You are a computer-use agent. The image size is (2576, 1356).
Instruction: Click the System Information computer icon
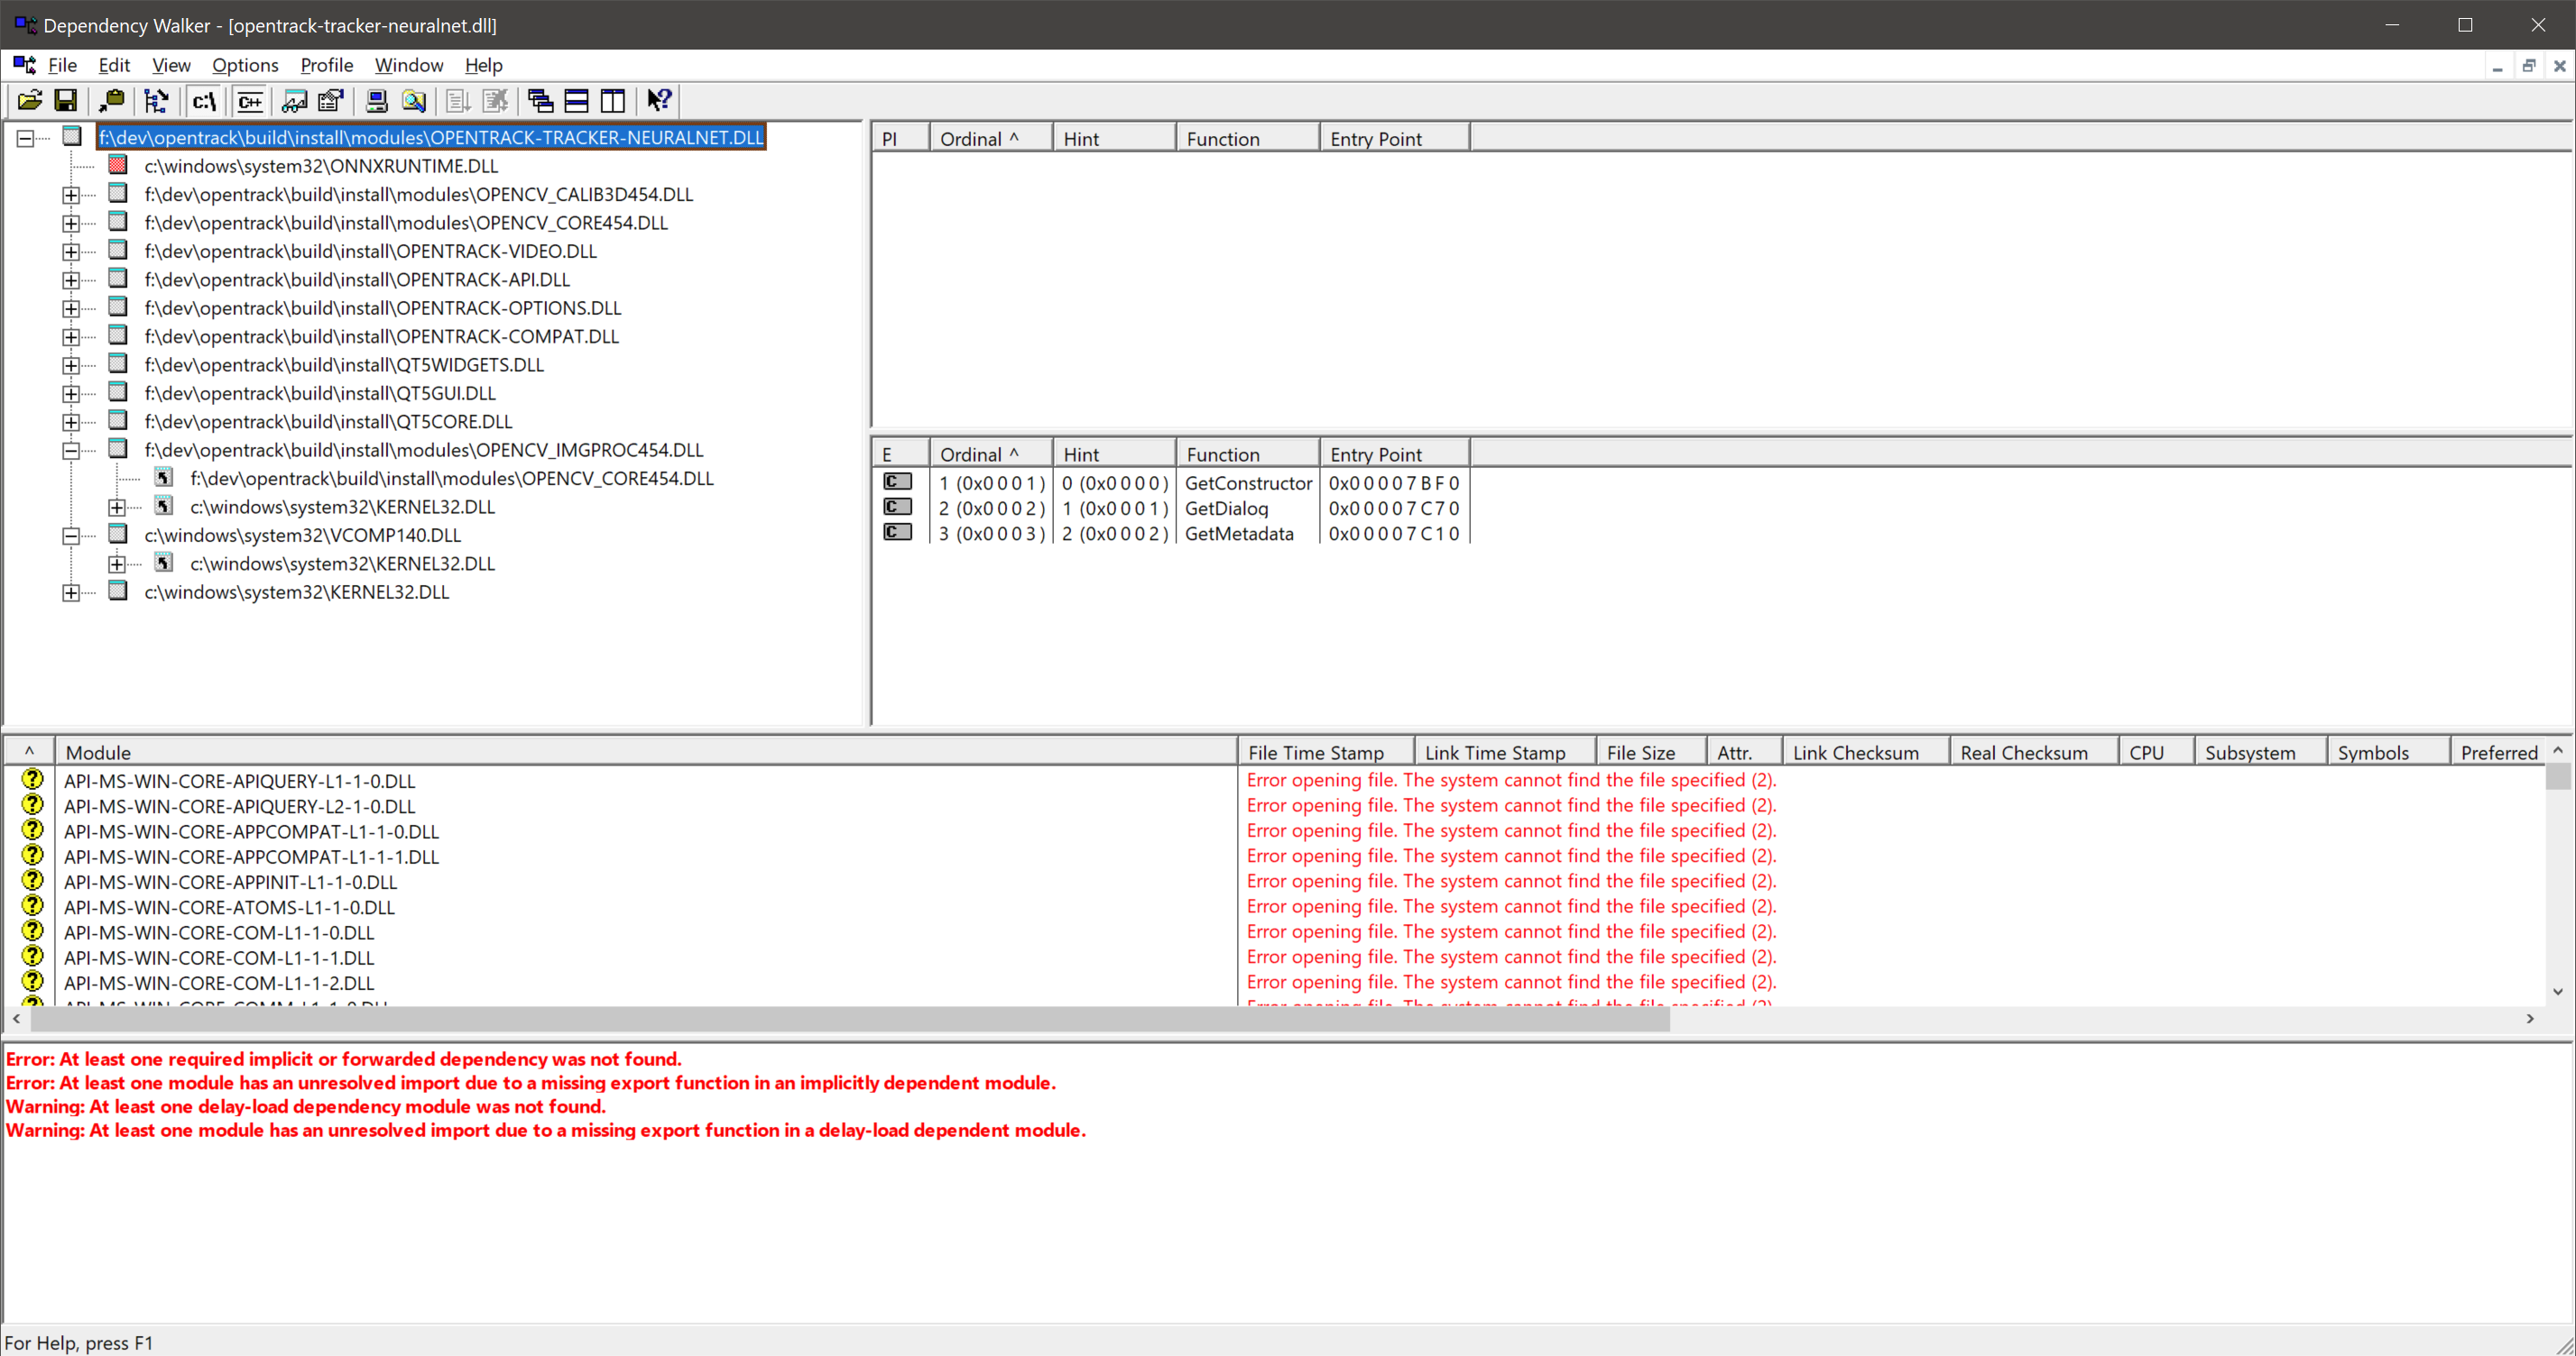377,101
